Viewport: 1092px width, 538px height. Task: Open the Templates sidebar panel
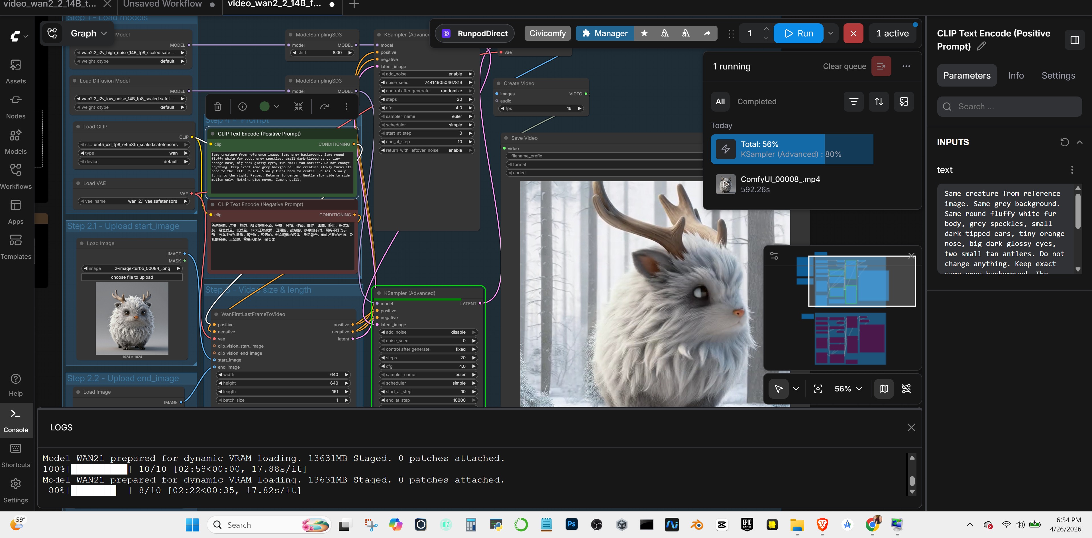click(16, 247)
